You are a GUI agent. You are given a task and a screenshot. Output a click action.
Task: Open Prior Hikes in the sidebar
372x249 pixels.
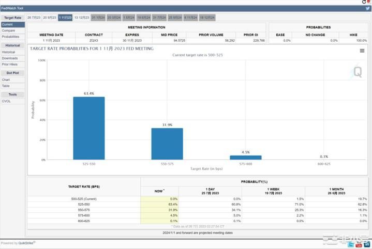(9, 64)
